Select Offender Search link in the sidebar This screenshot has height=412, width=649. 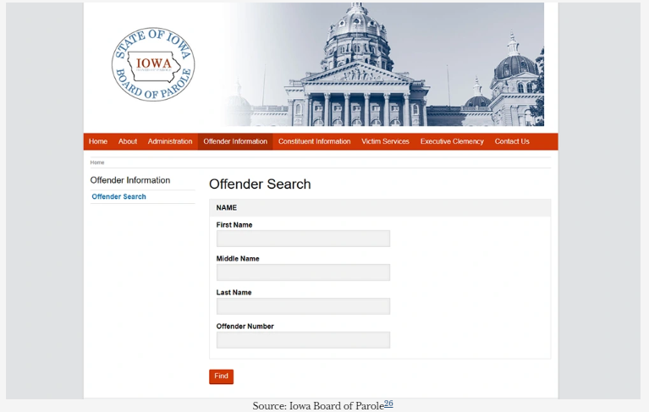pyautogui.click(x=118, y=197)
